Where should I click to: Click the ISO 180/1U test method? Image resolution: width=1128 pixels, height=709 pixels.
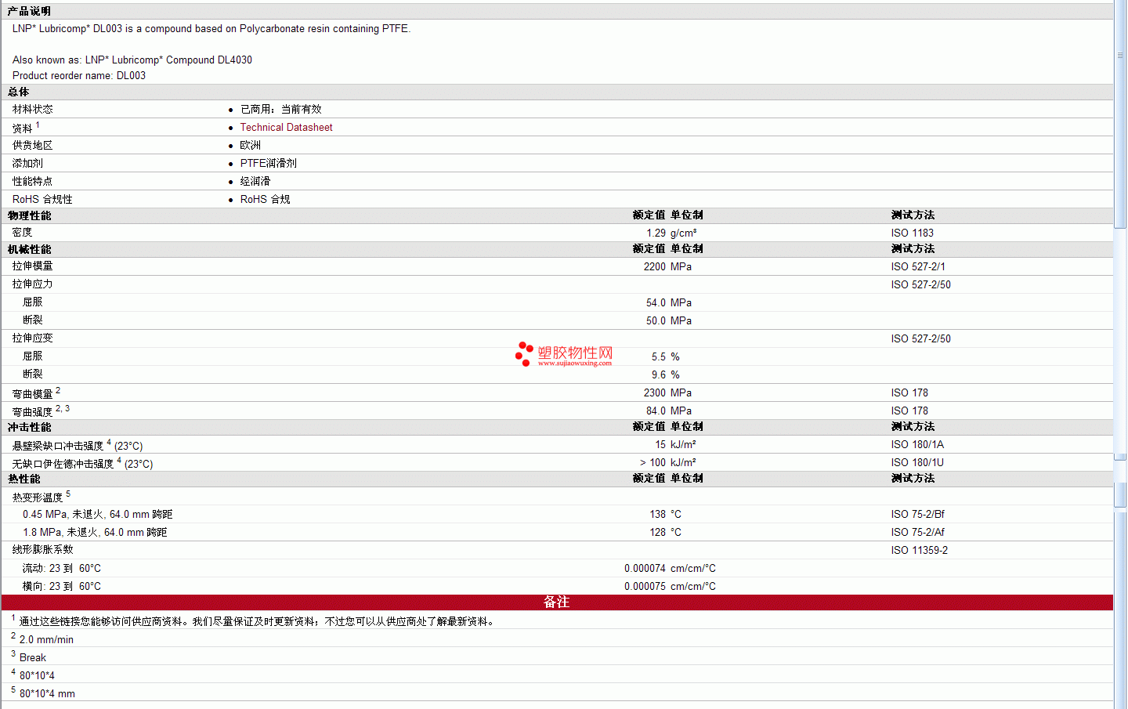tap(916, 462)
